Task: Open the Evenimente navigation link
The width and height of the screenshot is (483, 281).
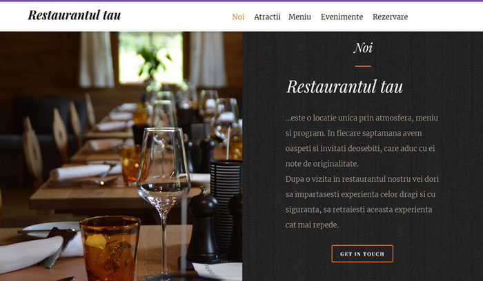Action: click(x=342, y=17)
